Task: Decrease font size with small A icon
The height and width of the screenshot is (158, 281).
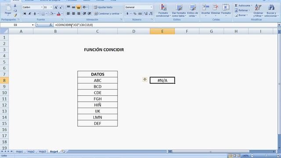Action: point(61,7)
